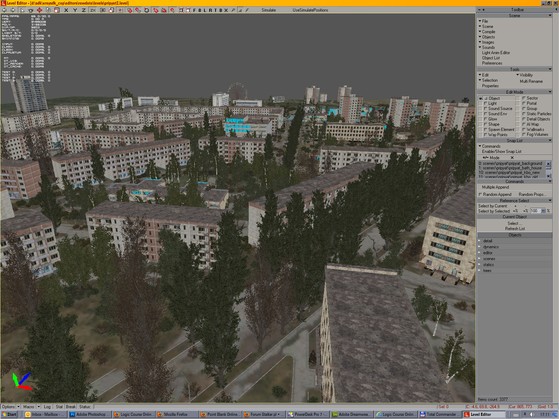Open the Options menu in status bar
Screen dimensions: 559x419
point(8,407)
